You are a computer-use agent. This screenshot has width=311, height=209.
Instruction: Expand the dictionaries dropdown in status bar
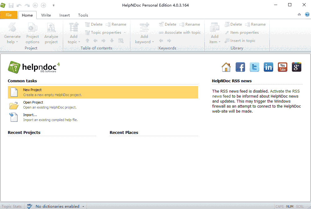(83, 206)
